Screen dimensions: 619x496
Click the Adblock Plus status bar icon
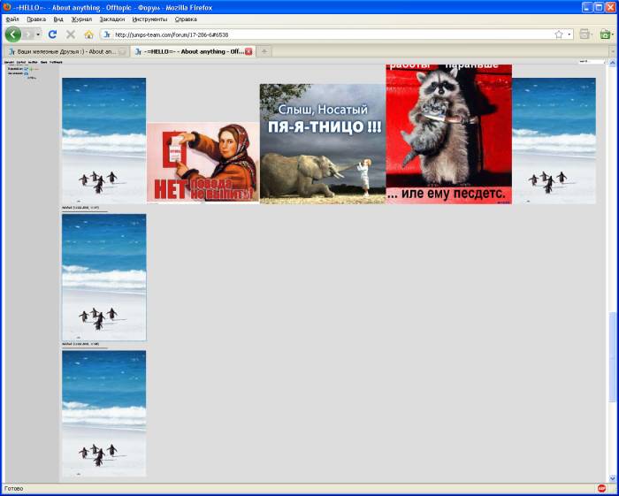(601, 488)
